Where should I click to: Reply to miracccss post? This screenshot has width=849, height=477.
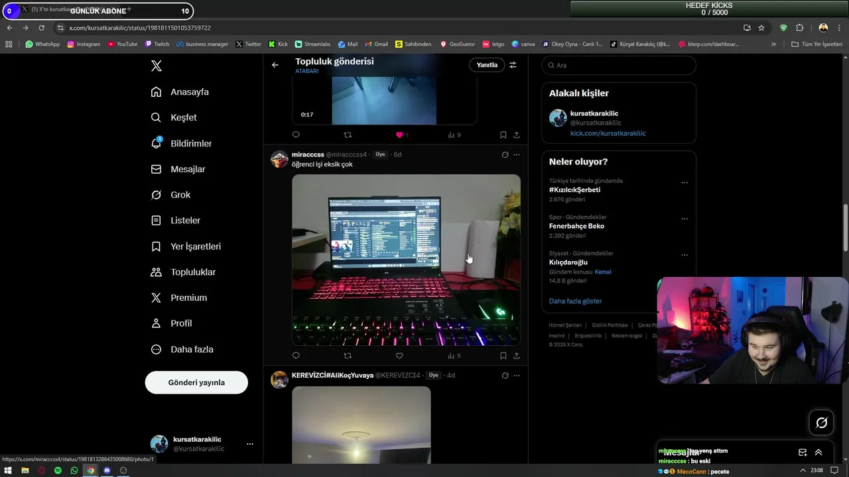[296, 356]
